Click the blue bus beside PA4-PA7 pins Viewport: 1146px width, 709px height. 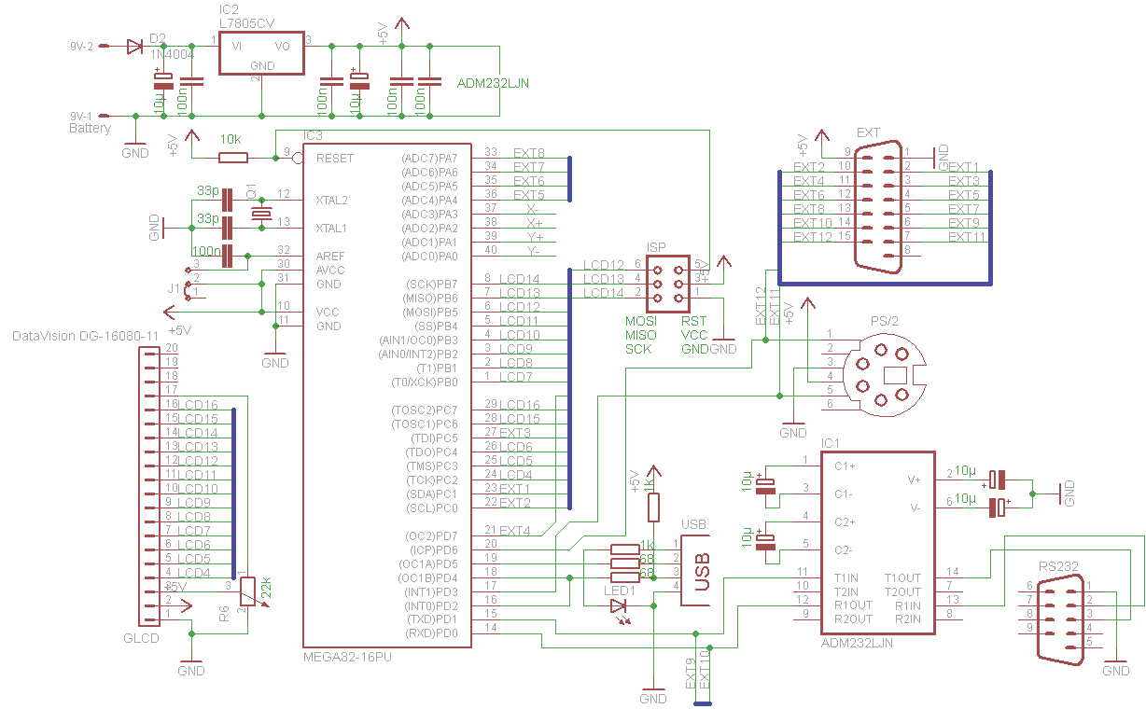tap(569, 179)
